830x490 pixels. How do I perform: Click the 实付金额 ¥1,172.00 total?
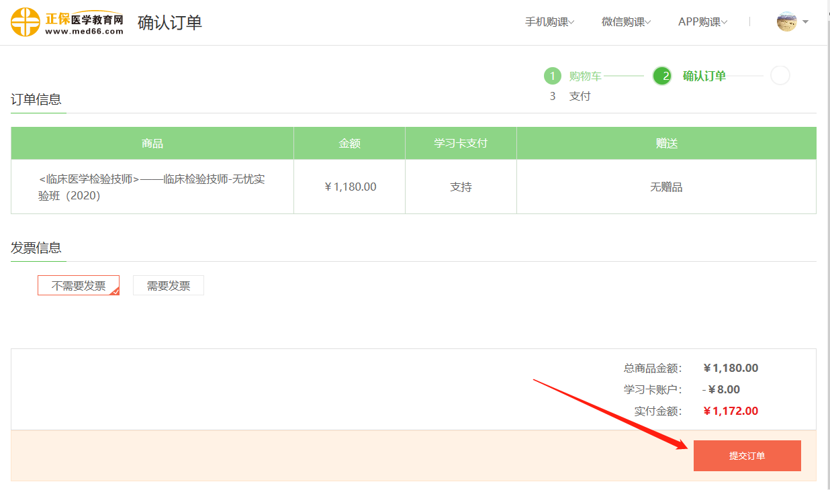731,411
